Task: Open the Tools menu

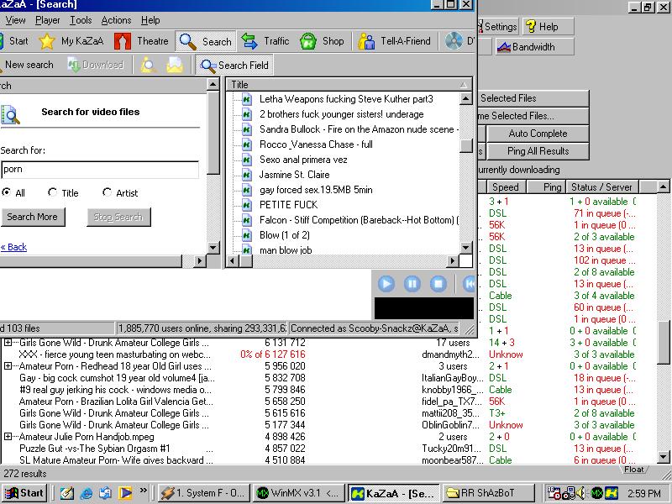Action: (x=81, y=20)
